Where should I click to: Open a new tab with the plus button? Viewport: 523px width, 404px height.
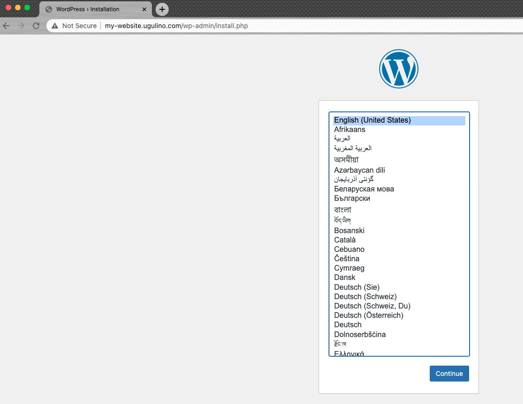(162, 9)
